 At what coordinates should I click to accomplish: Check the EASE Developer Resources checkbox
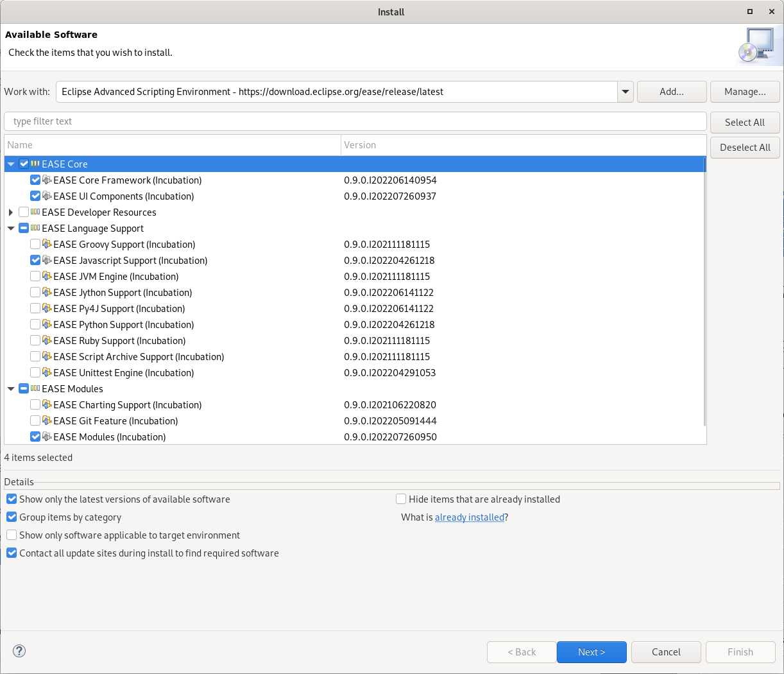click(24, 212)
